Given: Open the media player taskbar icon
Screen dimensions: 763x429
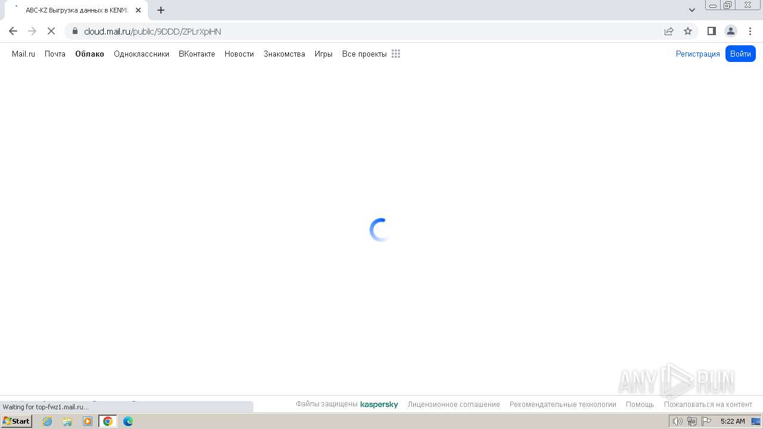Looking at the screenshot, I should (x=88, y=421).
